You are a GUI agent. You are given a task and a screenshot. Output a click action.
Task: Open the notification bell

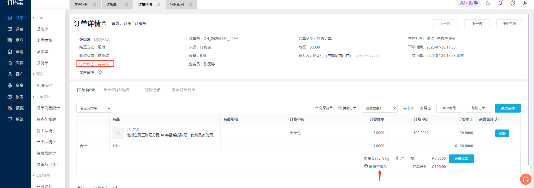(500, 3)
